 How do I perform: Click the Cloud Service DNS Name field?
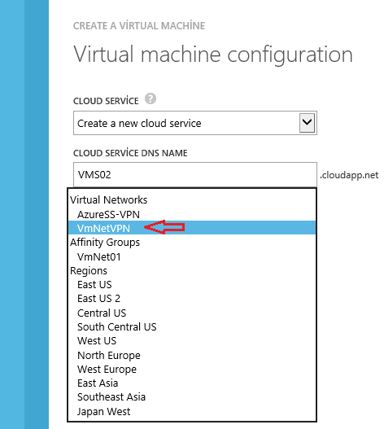point(195,174)
